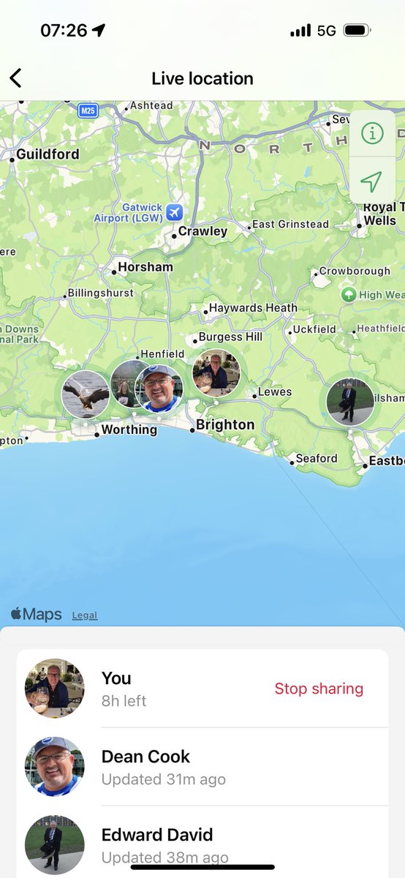Screen dimensions: 405x878
Task: Tap the Gatwick Airport plane icon
Action: click(173, 212)
